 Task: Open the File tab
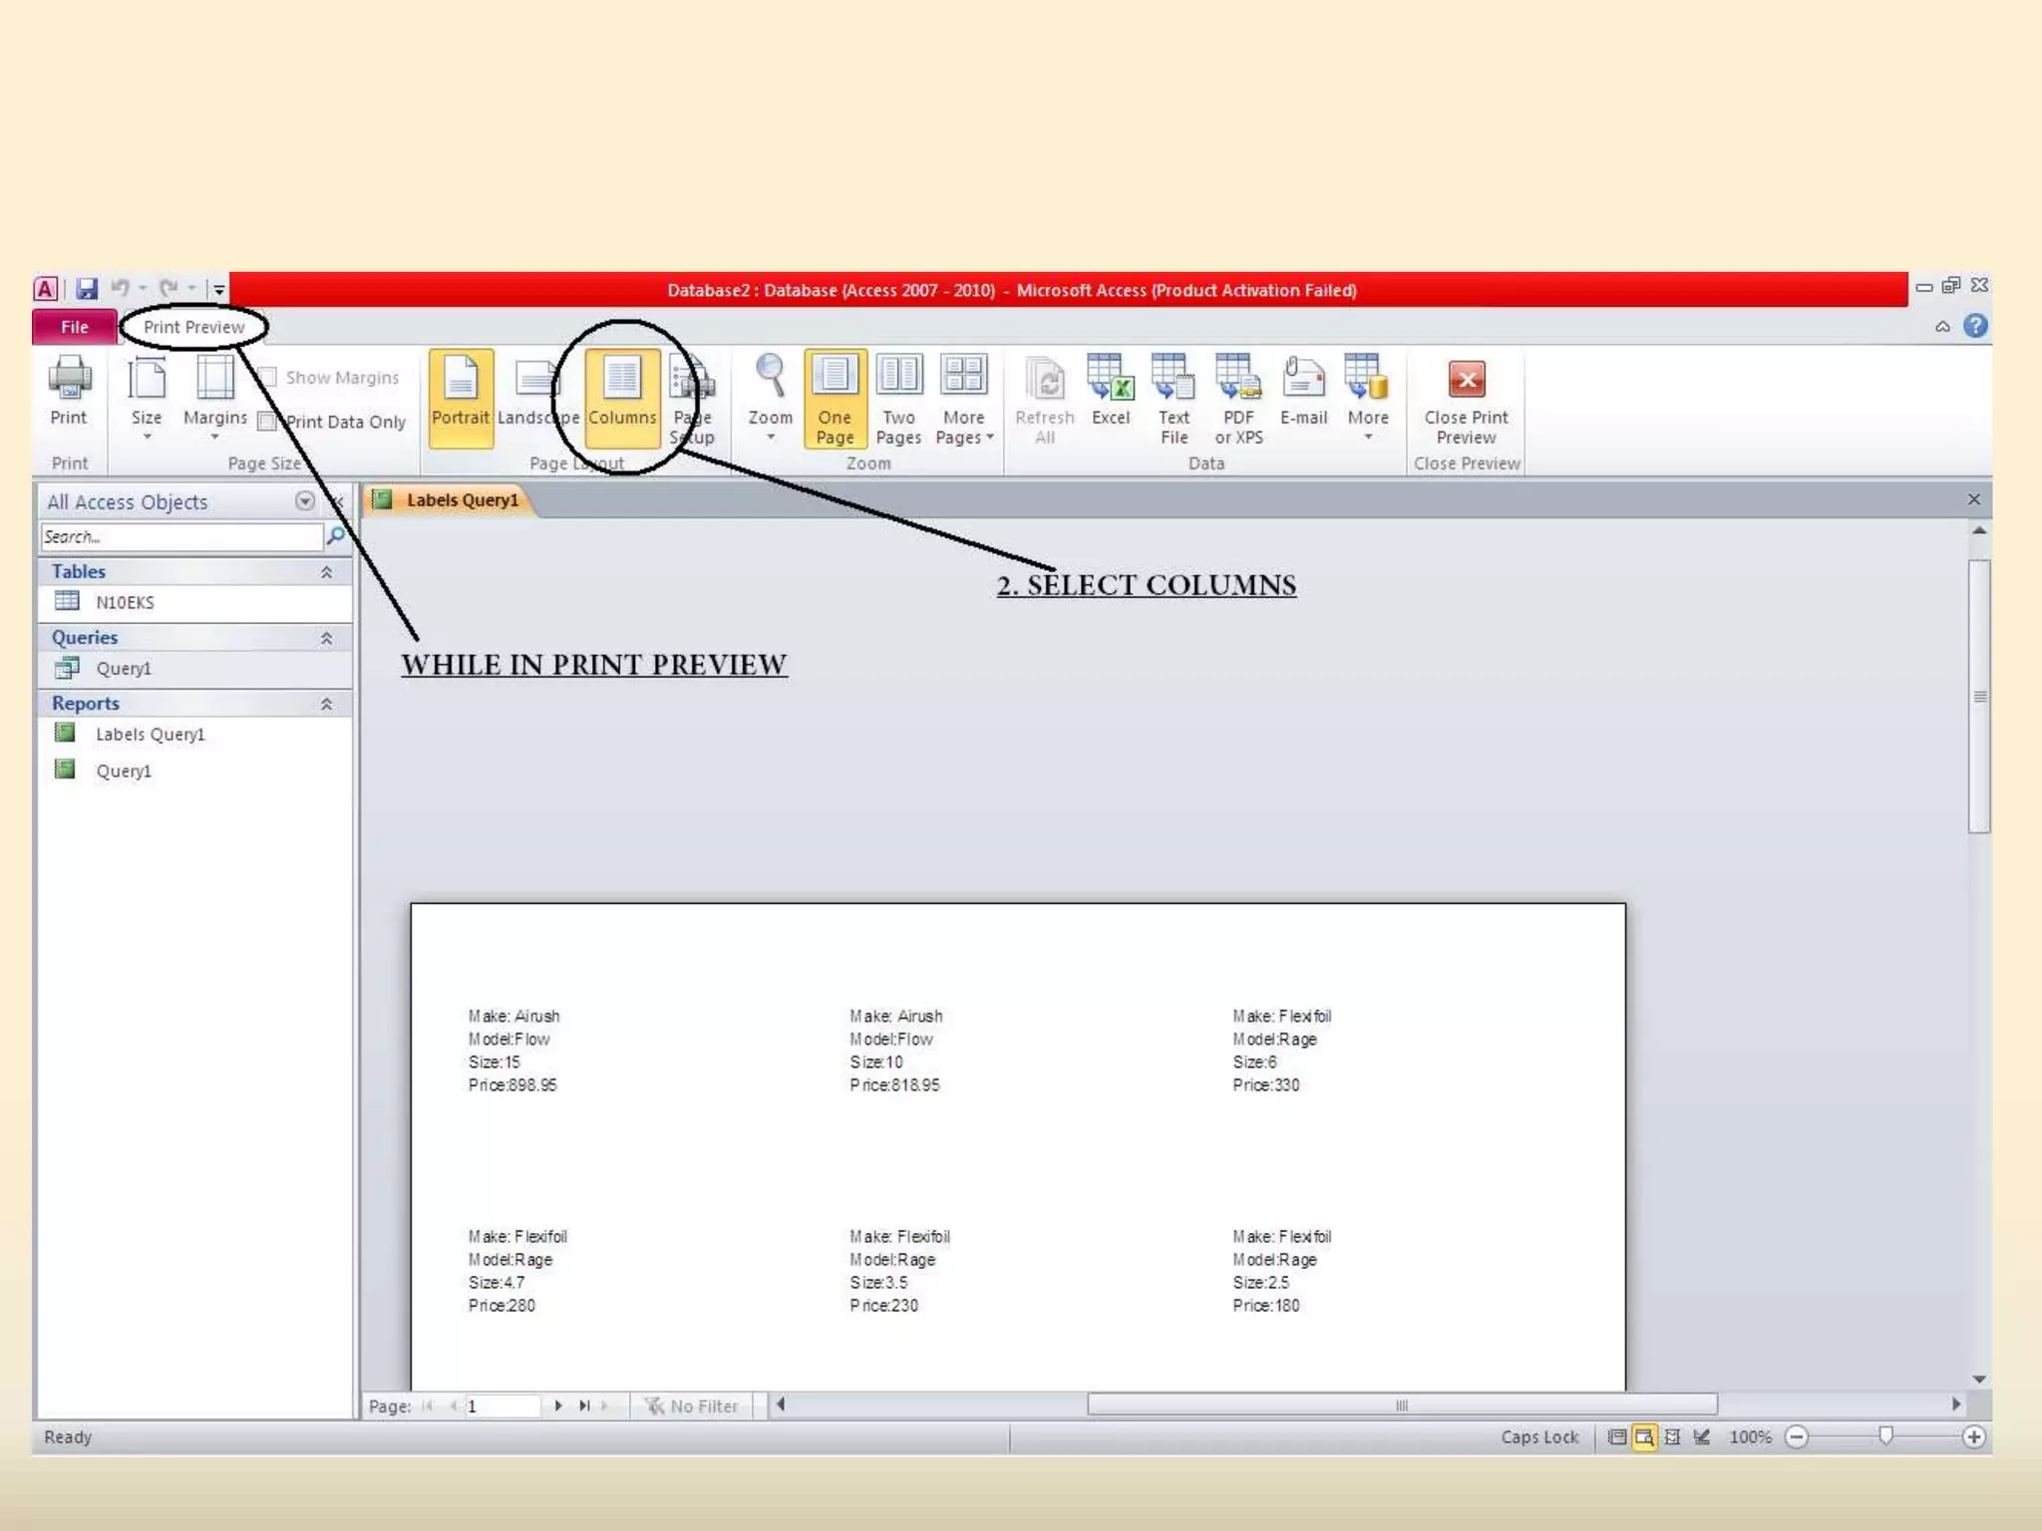[x=75, y=327]
